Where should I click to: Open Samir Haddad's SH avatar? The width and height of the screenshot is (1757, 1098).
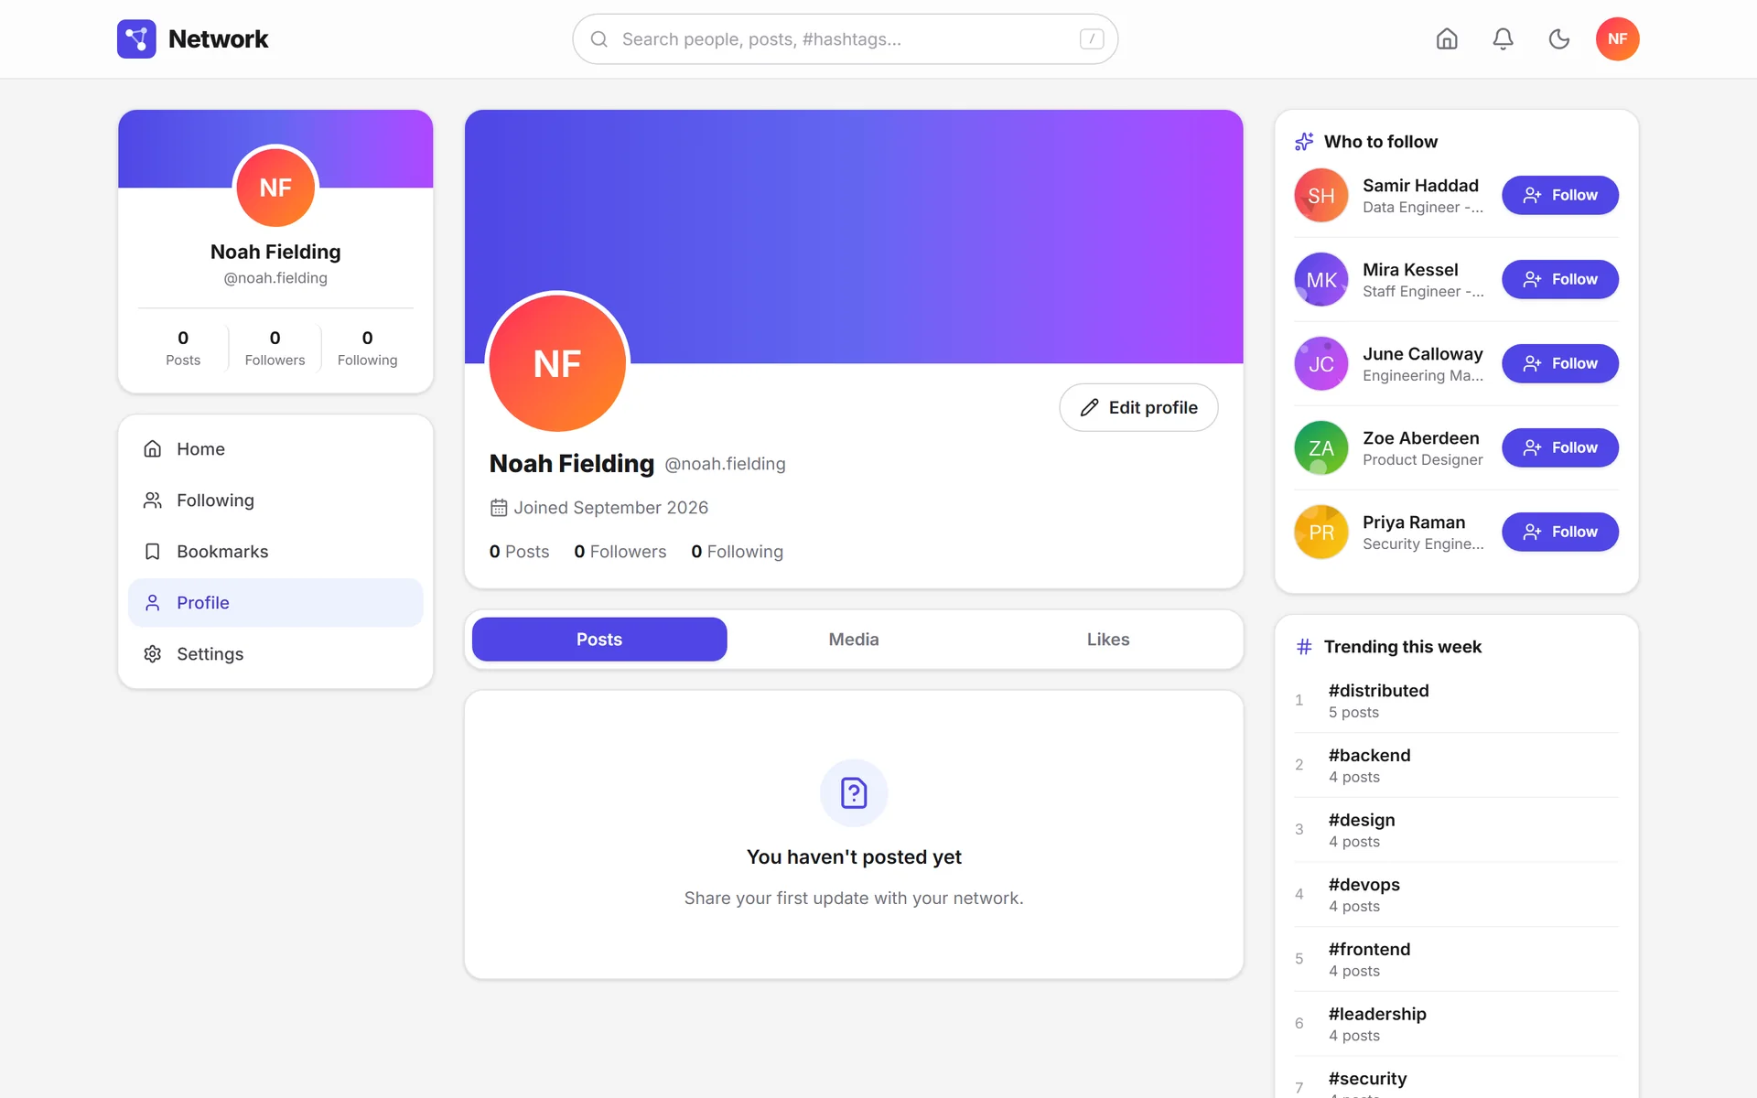(x=1321, y=196)
